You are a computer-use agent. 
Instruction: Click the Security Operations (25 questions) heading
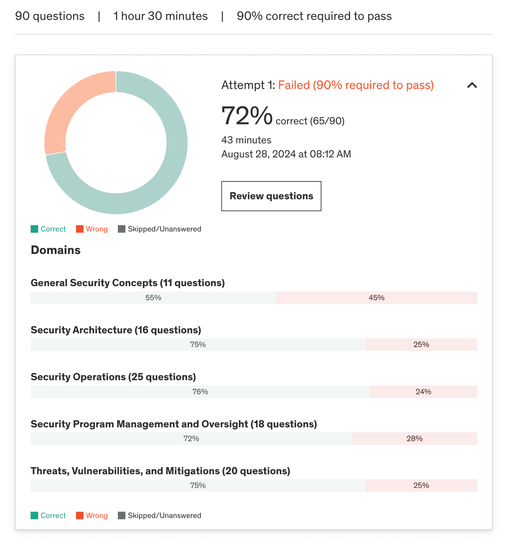coord(113,377)
